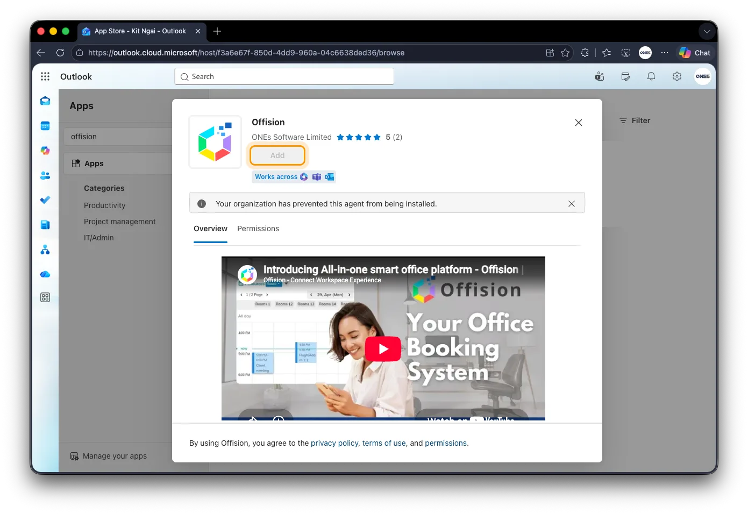Open Mail from the Outlook sidebar

(45, 101)
